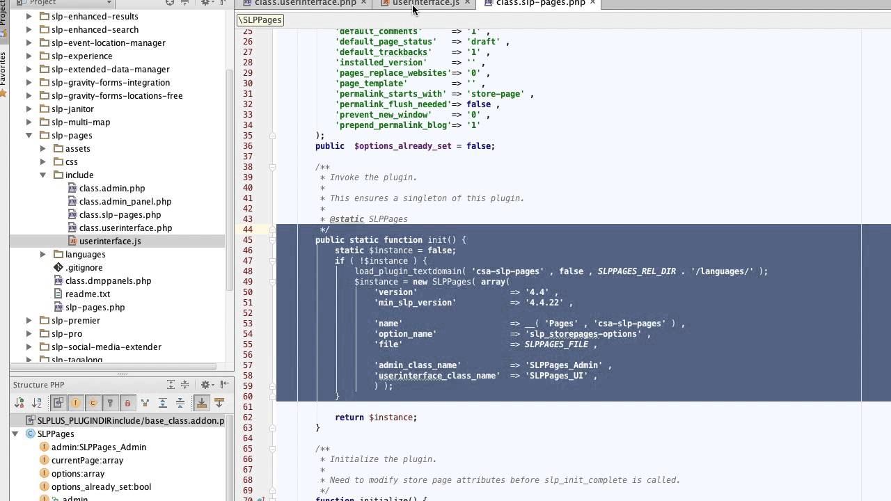Click PHP icon of class.admin_panel.php
The width and height of the screenshot is (891, 501).
(73, 201)
